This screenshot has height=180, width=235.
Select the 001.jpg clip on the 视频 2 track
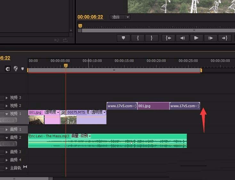pyautogui.click(x=153, y=106)
